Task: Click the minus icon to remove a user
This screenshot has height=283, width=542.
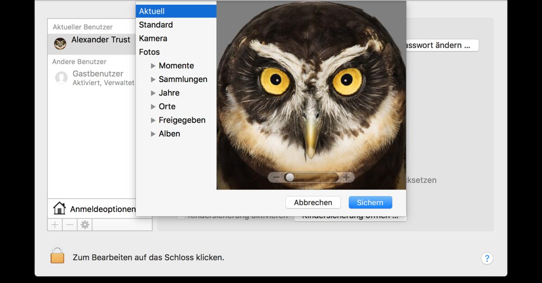Action: pos(70,224)
